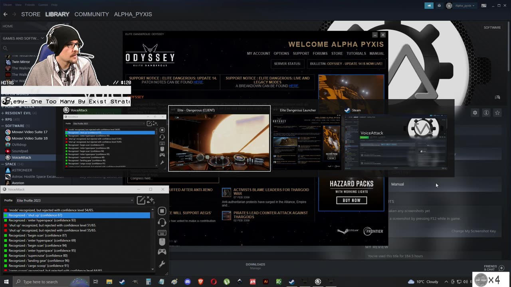Toggle VoiceAttack listening headset icon

point(162,222)
